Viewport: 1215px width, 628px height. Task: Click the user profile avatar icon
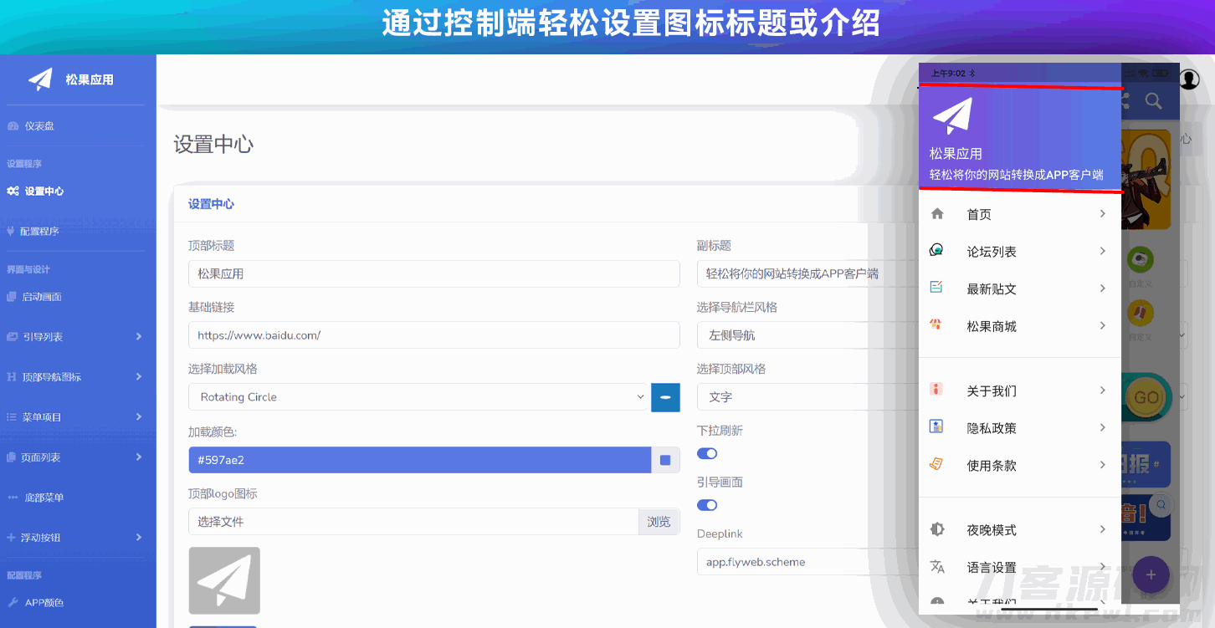pyautogui.click(x=1189, y=79)
